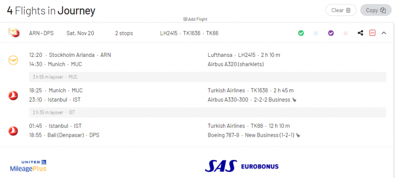408x178 pixels.
Task: Click the combined airline logo in header row
Action: [14, 33]
